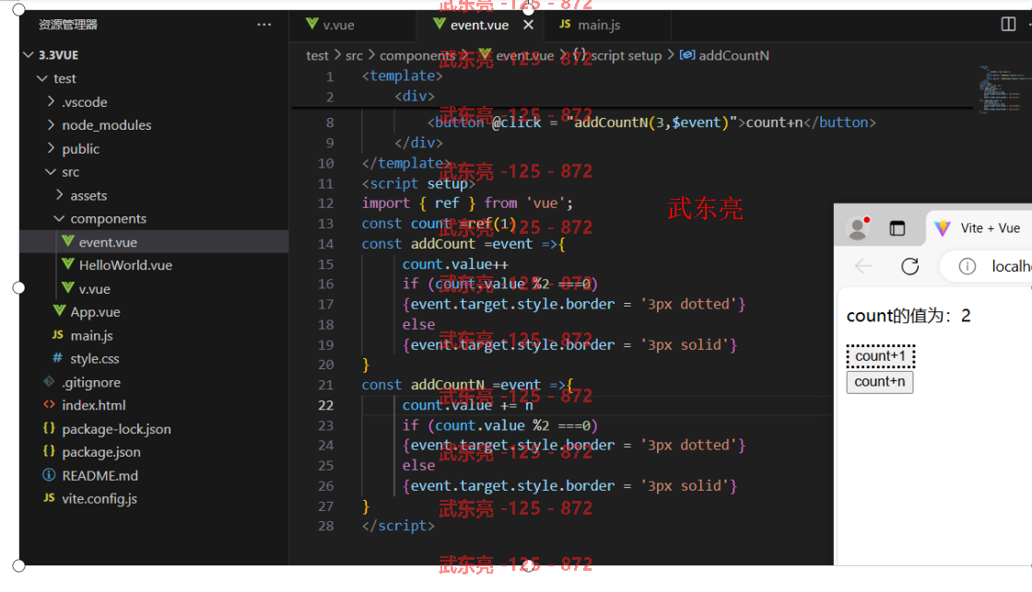The image size is (1032, 592).
Task: Click the components breadcrumb segment
Action: (x=417, y=56)
